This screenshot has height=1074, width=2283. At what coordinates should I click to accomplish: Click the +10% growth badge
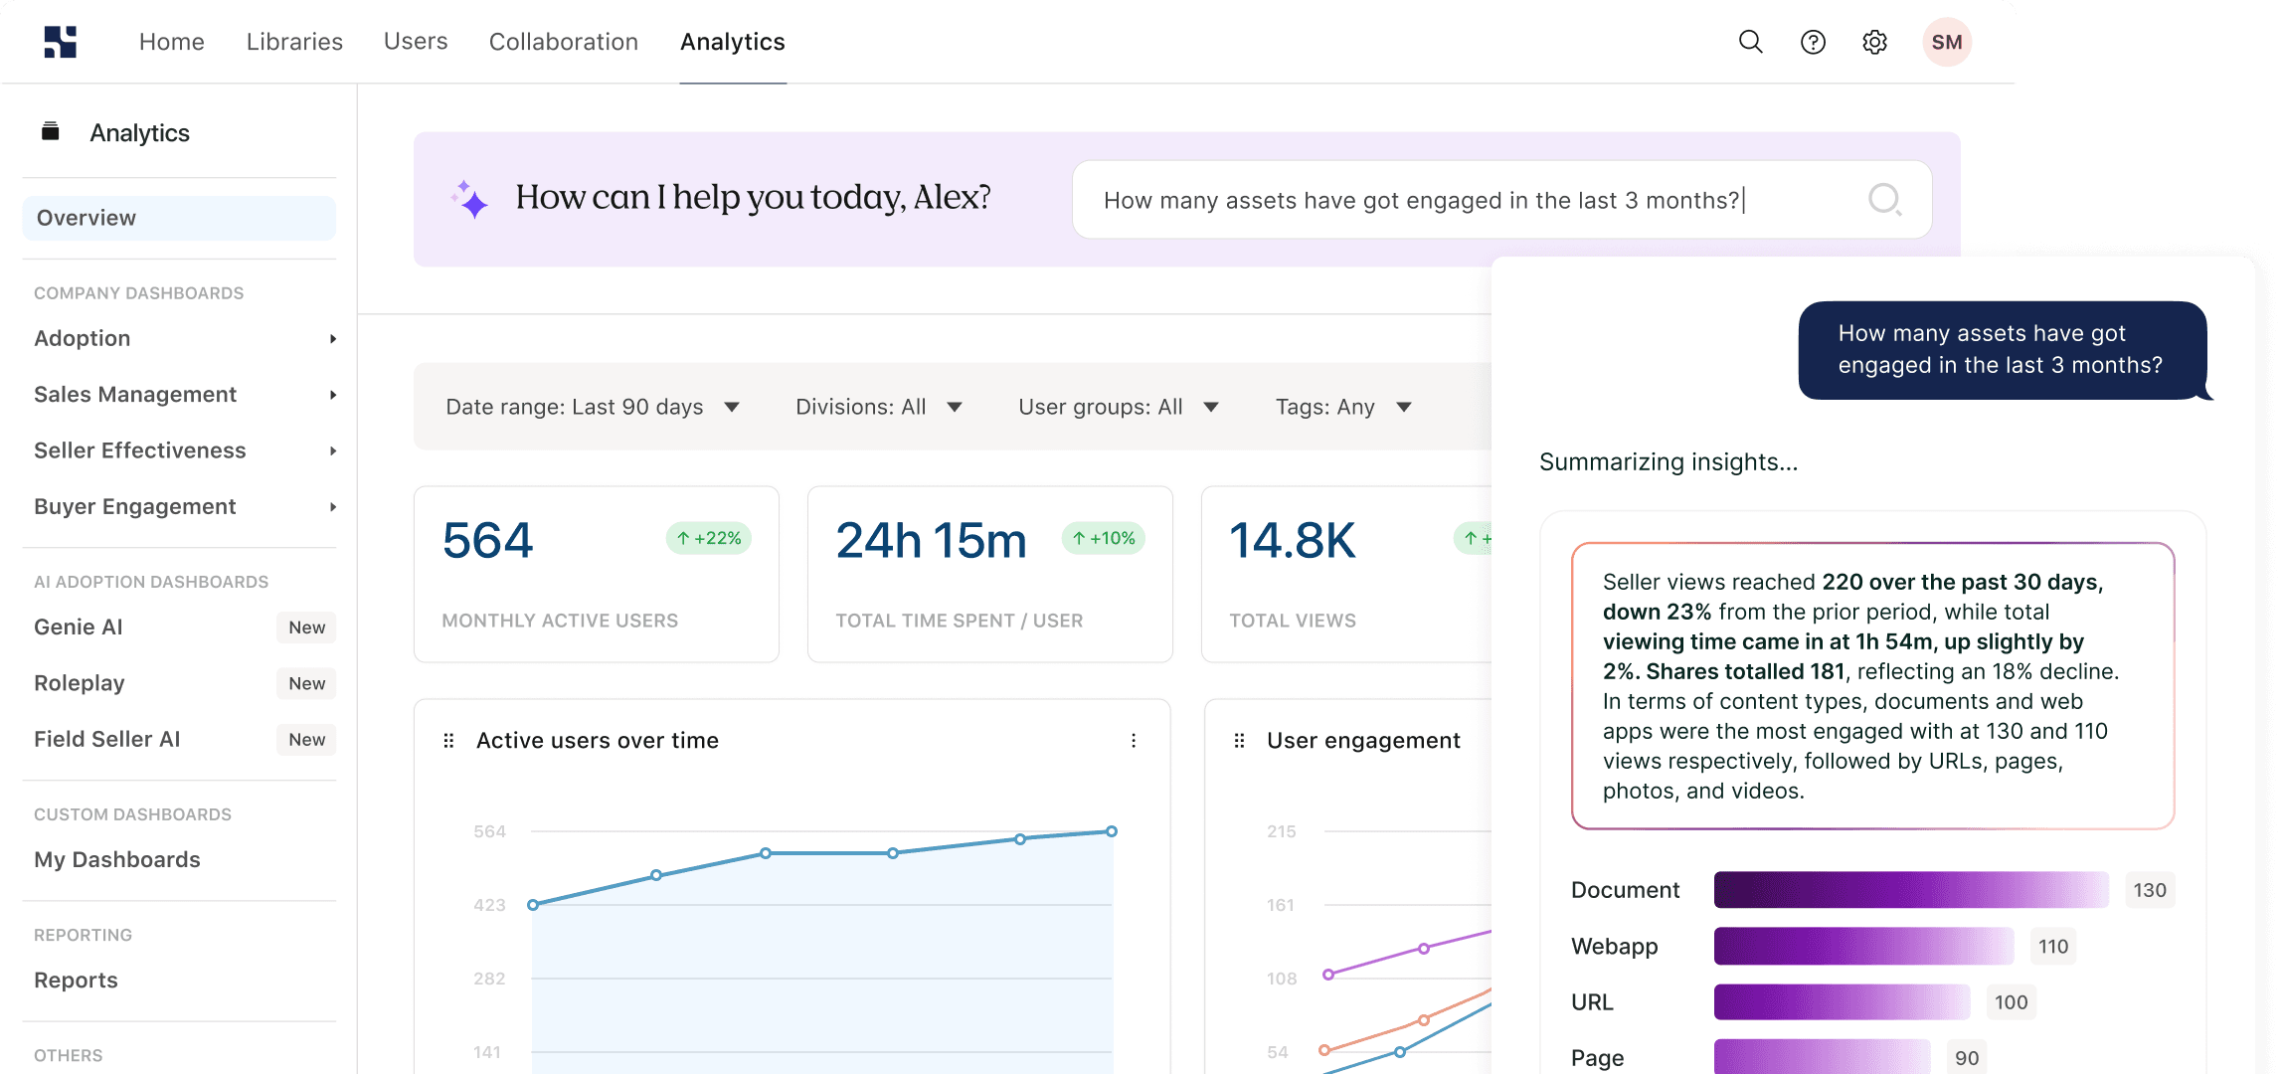point(1104,538)
